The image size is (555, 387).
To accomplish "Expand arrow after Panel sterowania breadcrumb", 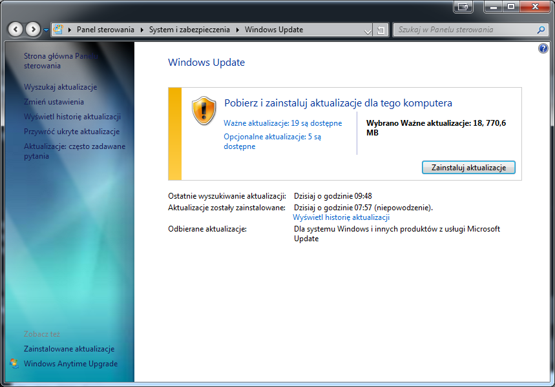I will tap(142, 30).
